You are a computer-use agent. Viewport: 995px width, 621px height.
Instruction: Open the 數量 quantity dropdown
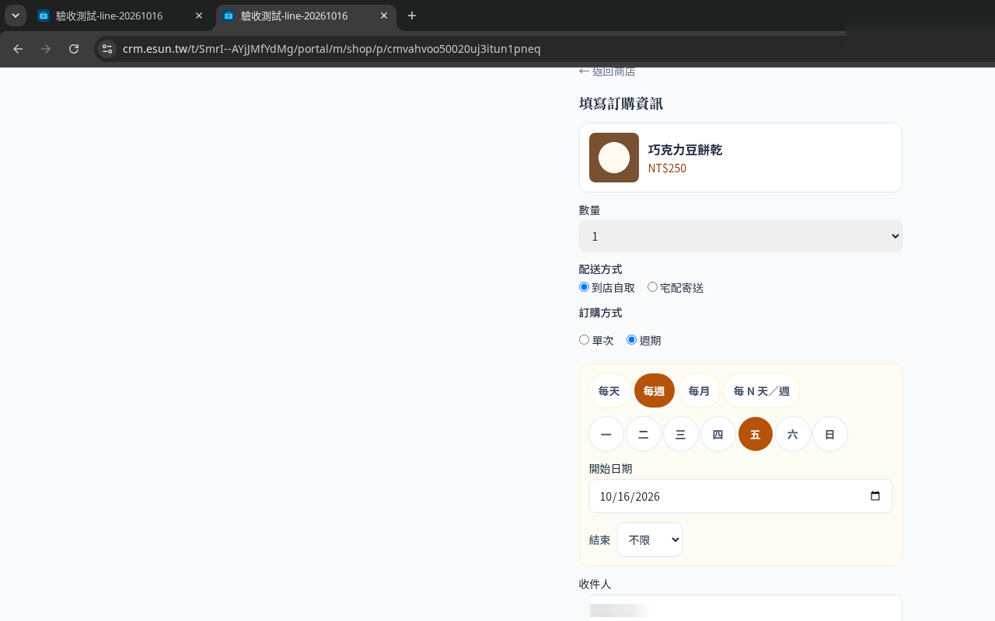[741, 236]
